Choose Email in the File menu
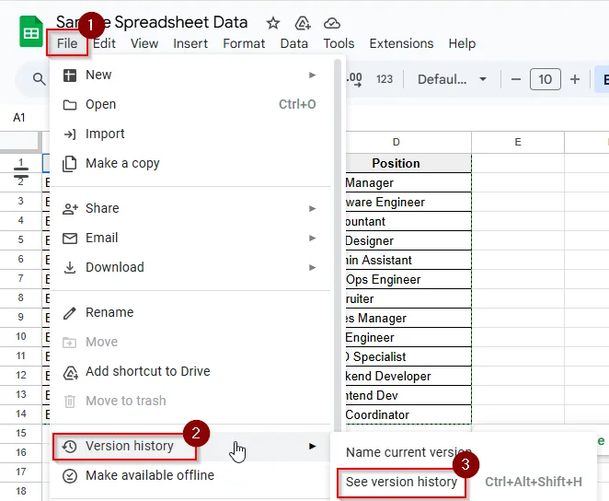This screenshot has width=609, height=501. point(190,239)
